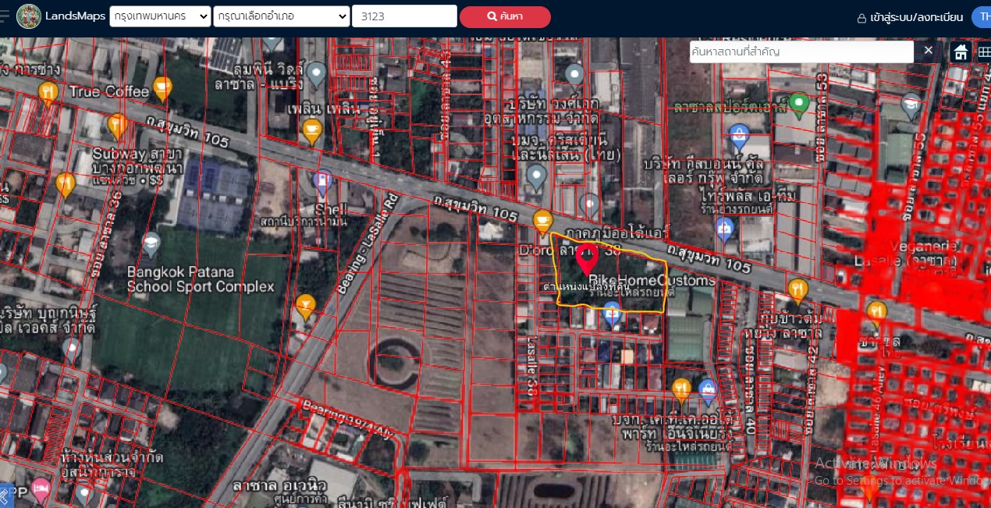Select the เพลิน เพลิน cafe marker
Image resolution: width=991 pixels, height=508 pixels.
pos(312,132)
